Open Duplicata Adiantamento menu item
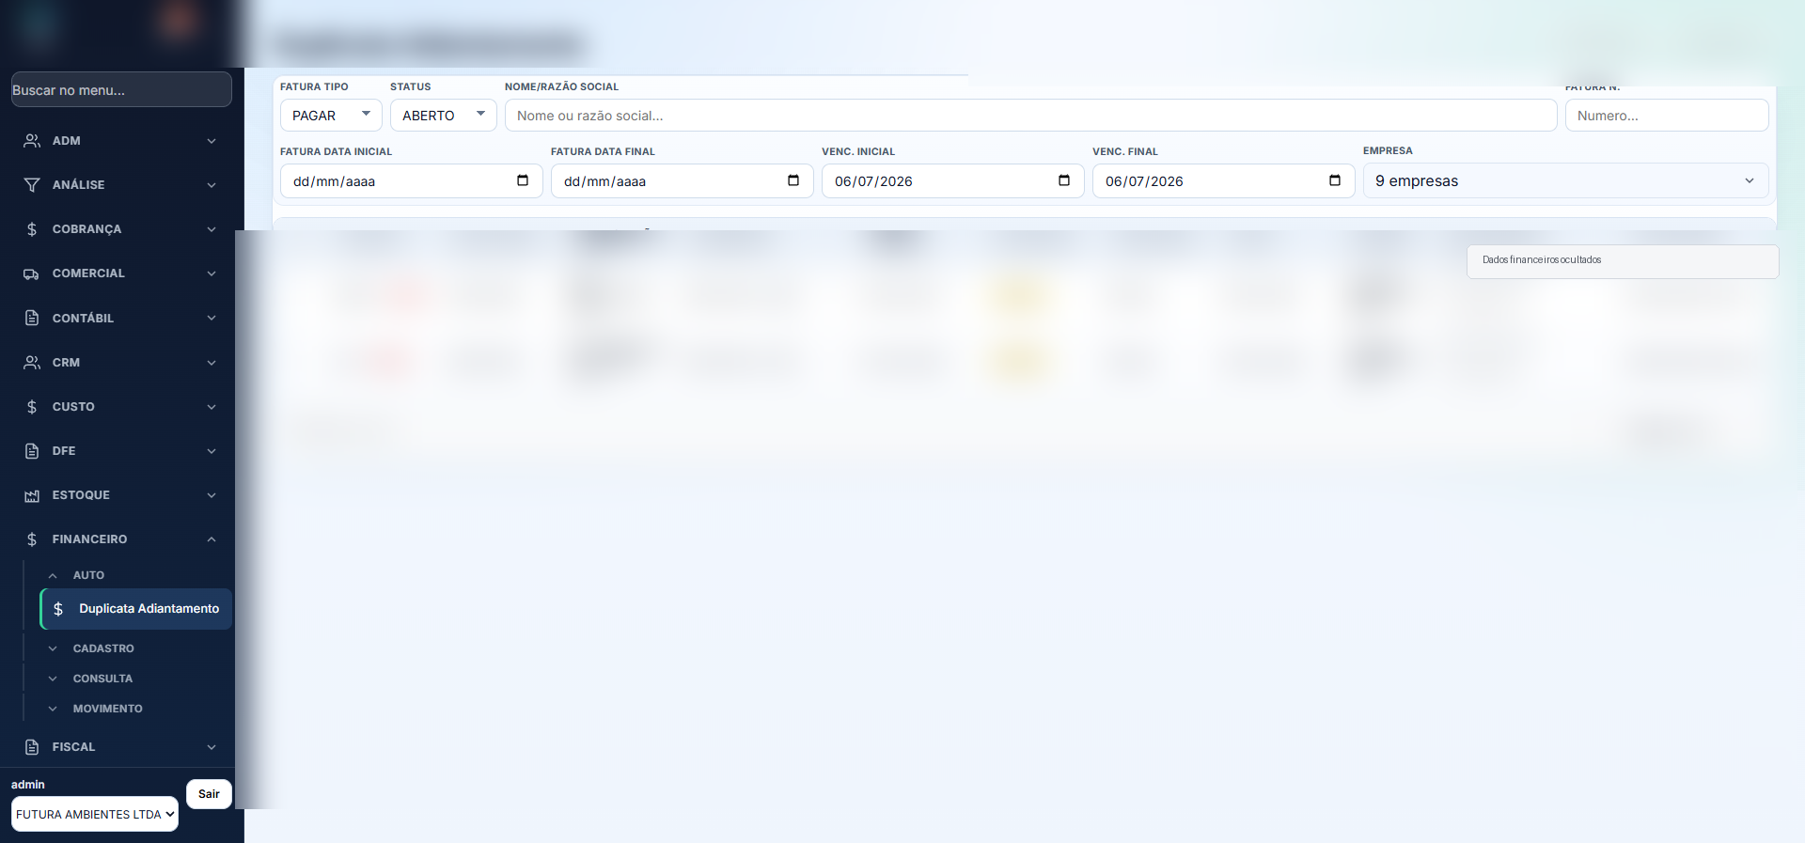 pyautogui.click(x=136, y=609)
